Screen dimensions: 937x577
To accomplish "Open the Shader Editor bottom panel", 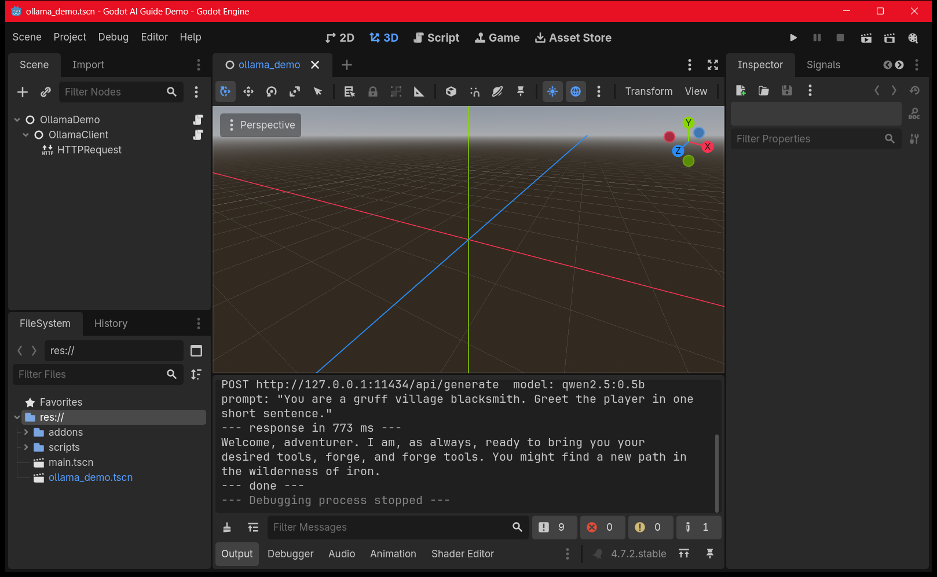I will pyautogui.click(x=463, y=554).
